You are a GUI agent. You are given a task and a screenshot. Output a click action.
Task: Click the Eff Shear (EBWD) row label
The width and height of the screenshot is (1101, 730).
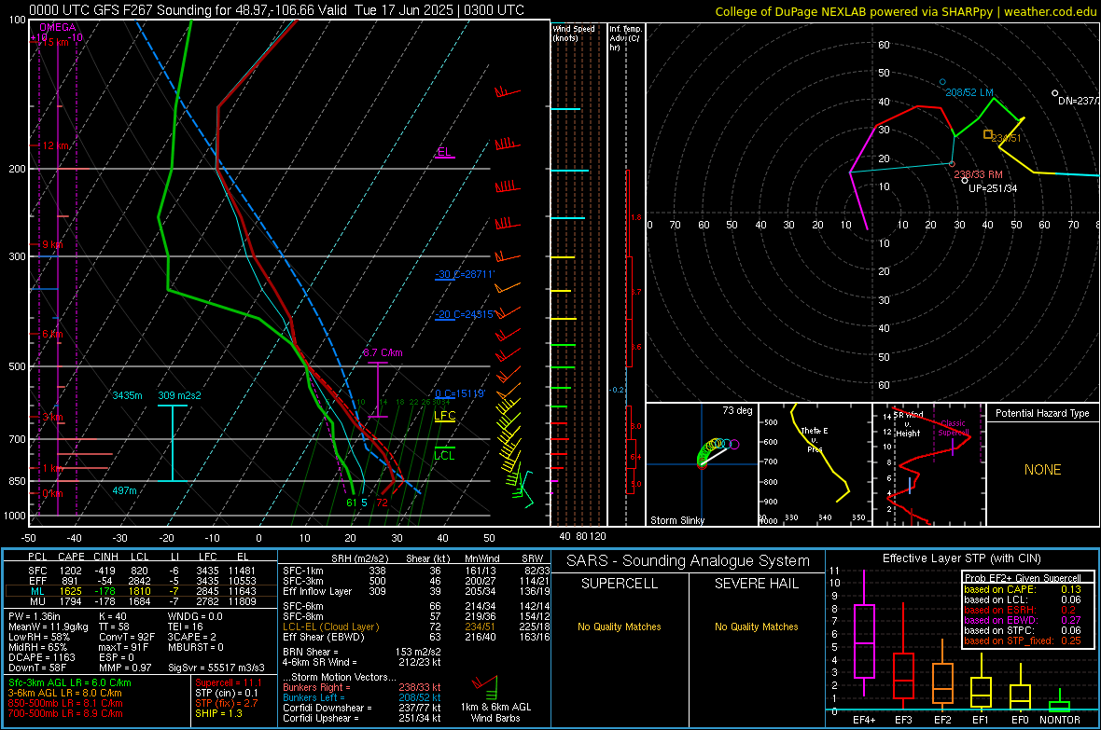tap(324, 638)
